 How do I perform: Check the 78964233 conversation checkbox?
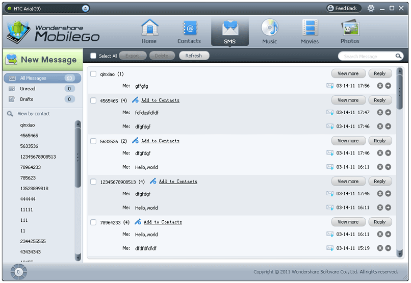93,222
